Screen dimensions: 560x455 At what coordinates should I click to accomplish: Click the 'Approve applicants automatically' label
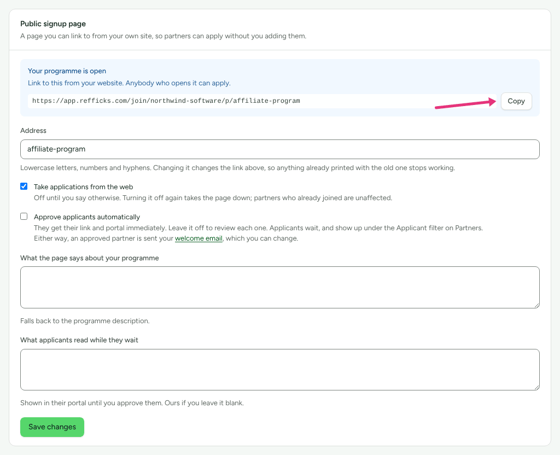(87, 217)
